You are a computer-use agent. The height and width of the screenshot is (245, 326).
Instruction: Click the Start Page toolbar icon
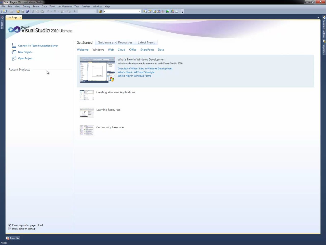[159, 11]
